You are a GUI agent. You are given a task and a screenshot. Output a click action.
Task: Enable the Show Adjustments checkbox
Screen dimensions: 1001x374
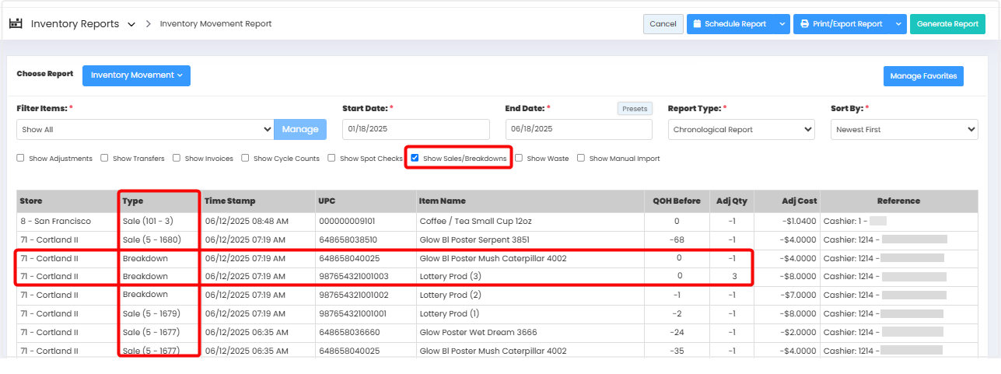[20, 159]
